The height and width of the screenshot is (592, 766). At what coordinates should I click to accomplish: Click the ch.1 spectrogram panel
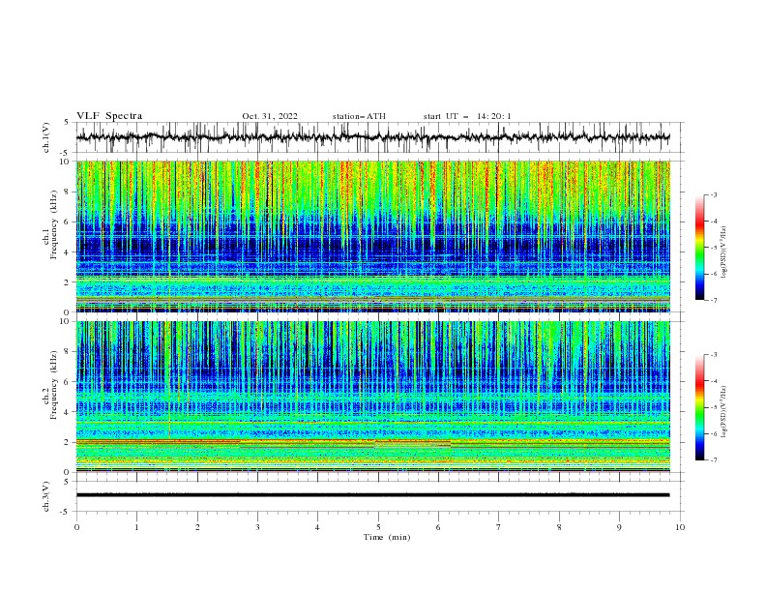[372, 236]
